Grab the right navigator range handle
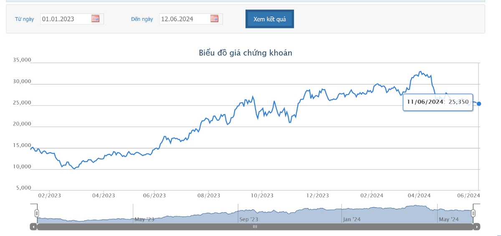This screenshot has height=236, width=501. (x=473, y=213)
